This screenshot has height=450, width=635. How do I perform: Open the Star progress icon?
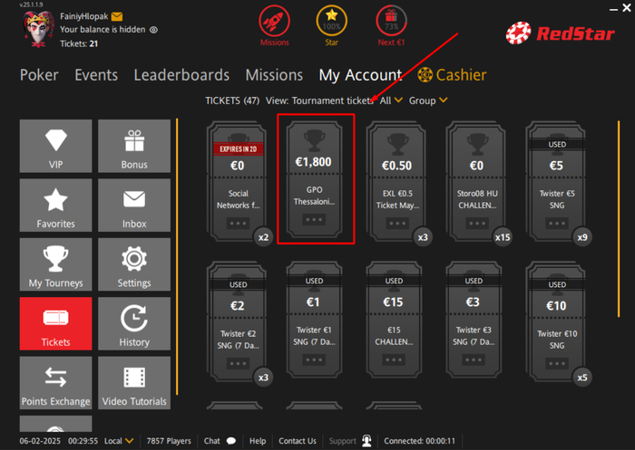331,20
